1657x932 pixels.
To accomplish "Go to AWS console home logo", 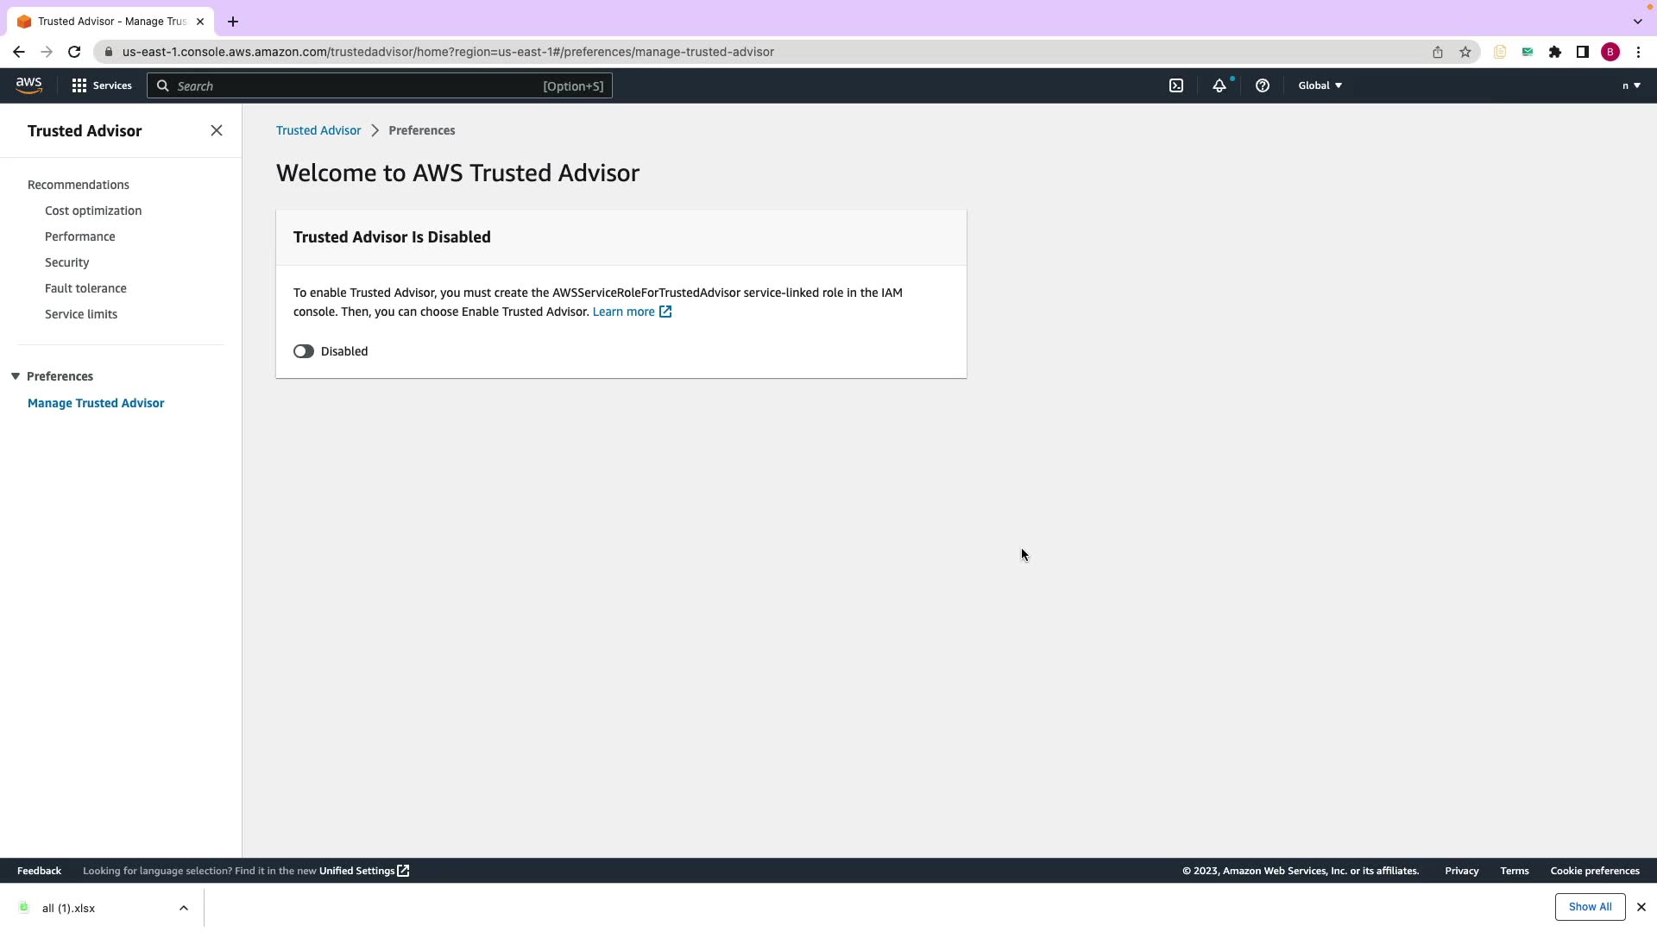I will click(x=28, y=85).
